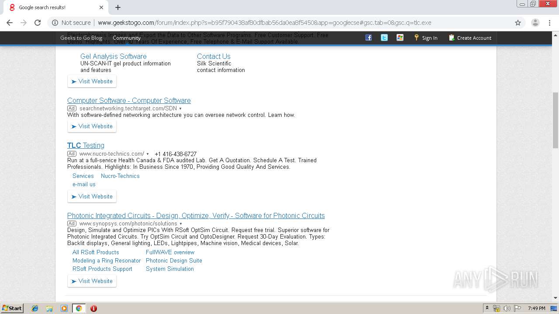Expand dropdown arrow beside searchnetworking.techtarget.com/SDN

[180, 109]
